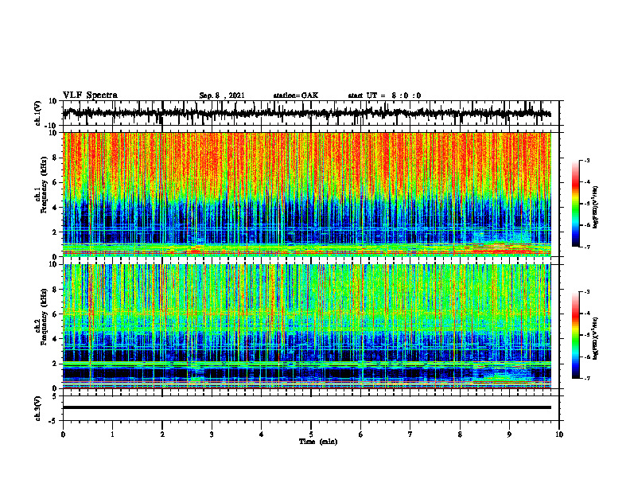Screen dimensions: 630x487
Task: Click the ch.2 spectrogram color scale bar
Action: coord(575,335)
